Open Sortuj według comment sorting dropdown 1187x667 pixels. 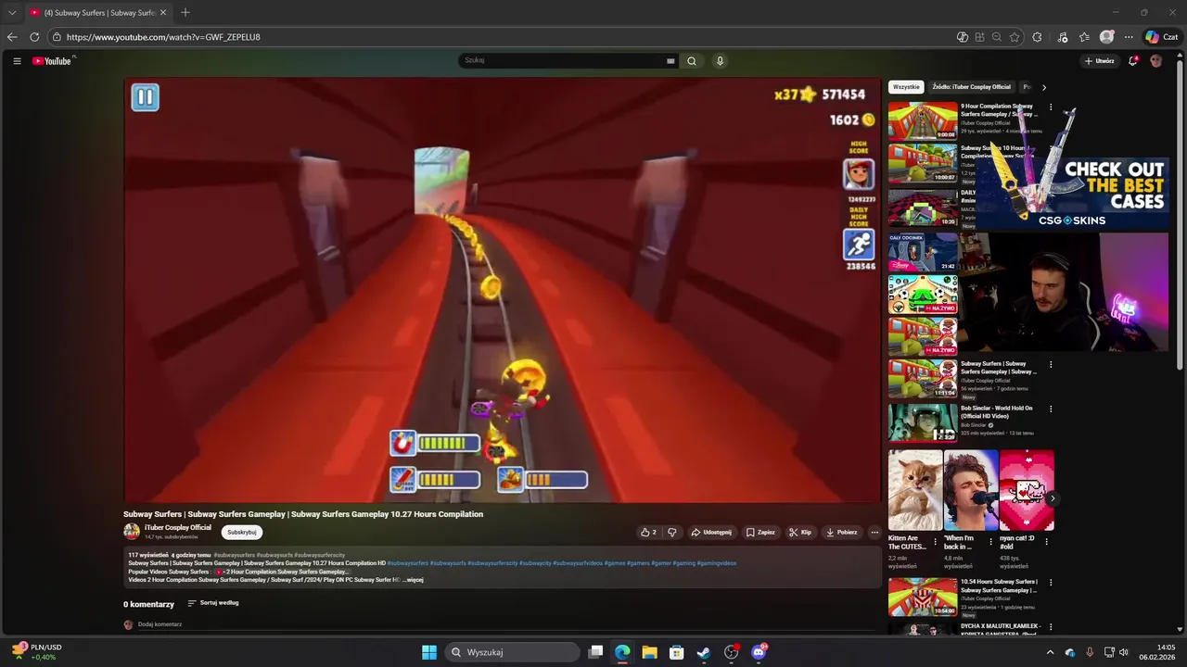coord(213,603)
